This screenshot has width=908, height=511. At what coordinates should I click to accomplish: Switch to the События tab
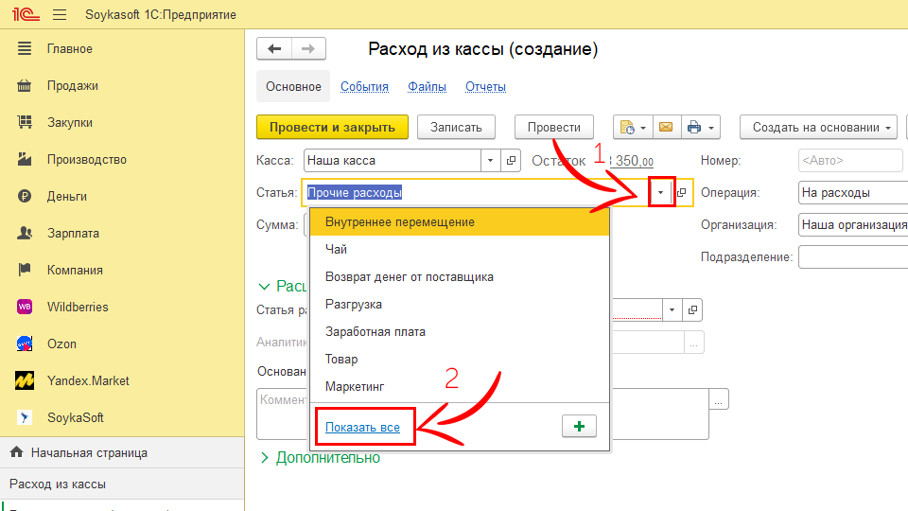364,86
